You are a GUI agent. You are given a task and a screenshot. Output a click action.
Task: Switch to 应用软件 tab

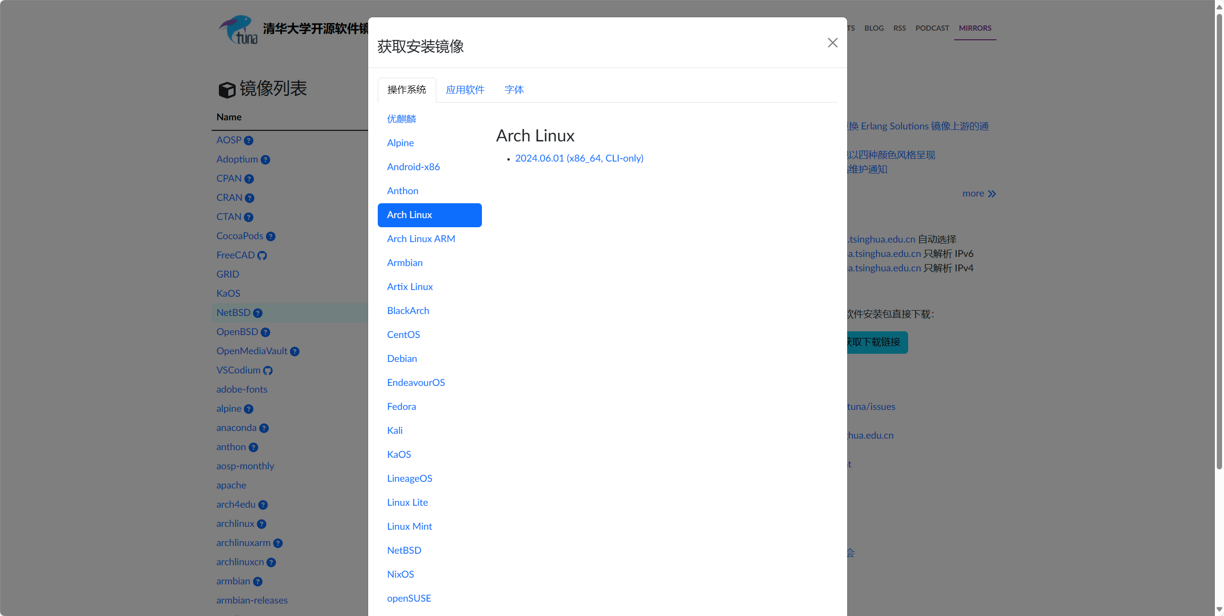pos(465,90)
